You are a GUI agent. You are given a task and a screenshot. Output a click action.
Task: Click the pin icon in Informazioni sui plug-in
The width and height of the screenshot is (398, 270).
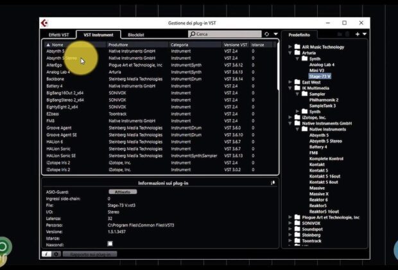273,183
